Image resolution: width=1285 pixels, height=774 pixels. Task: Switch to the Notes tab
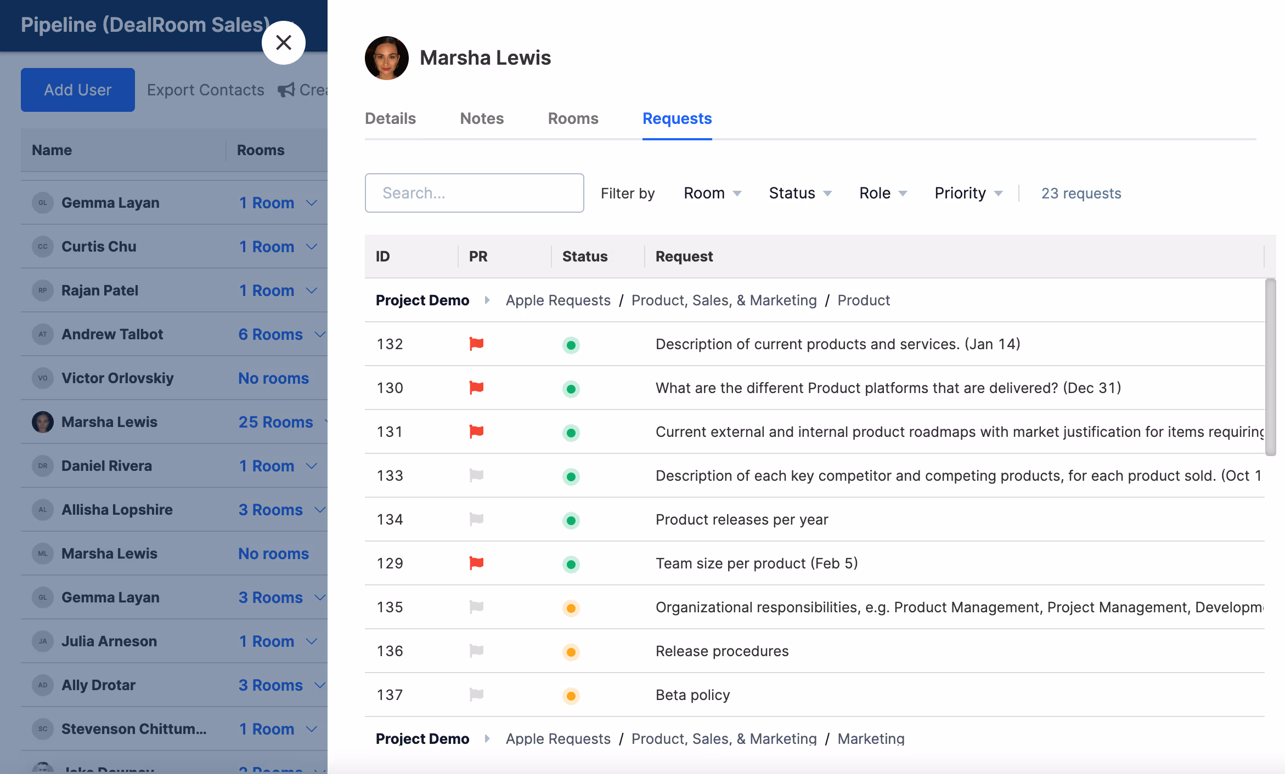click(x=482, y=119)
